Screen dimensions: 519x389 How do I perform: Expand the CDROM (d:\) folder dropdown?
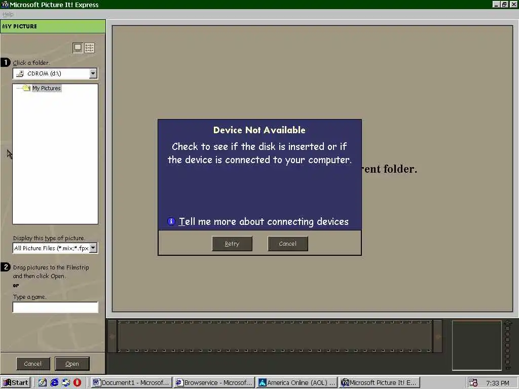click(93, 73)
